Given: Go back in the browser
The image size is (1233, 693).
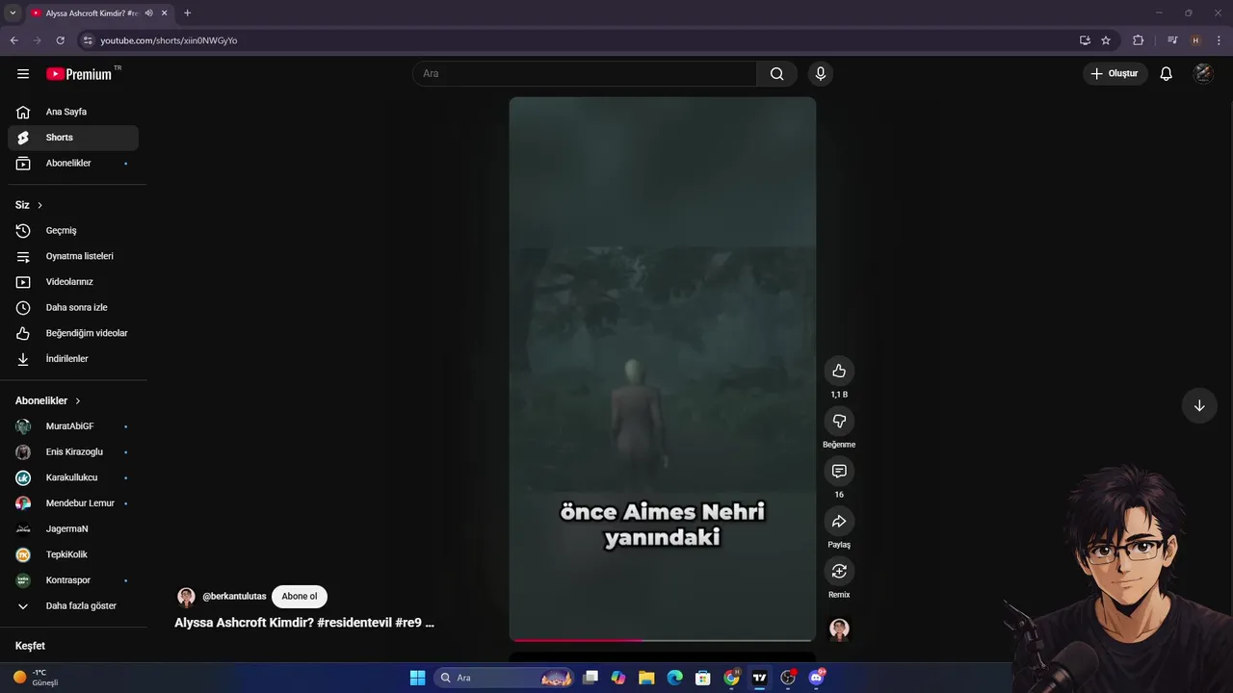Looking at the screenshot, I should pos(13,40).
